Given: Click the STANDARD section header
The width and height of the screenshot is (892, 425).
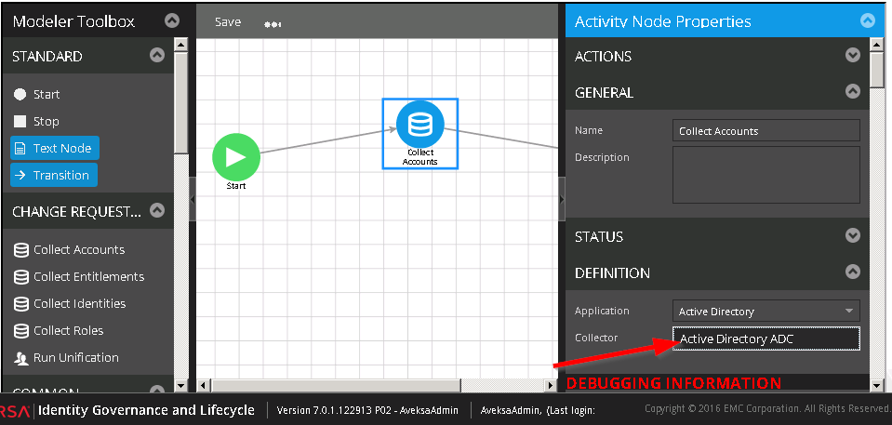Looking at the screenshot, I should [x=47, y=56].
